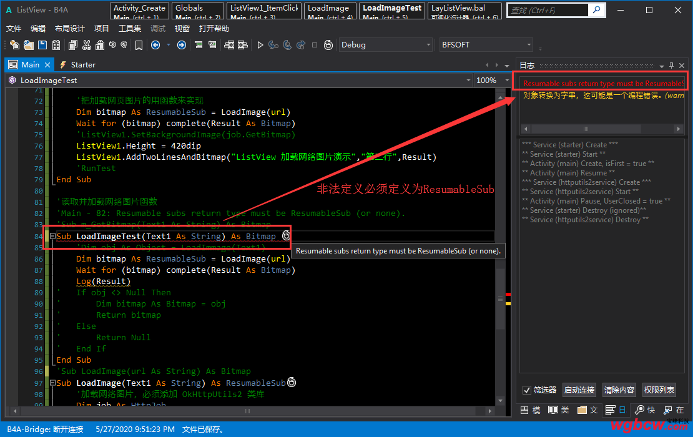
Task: Navigate forward with the blue right arrow
Action: 182,44
